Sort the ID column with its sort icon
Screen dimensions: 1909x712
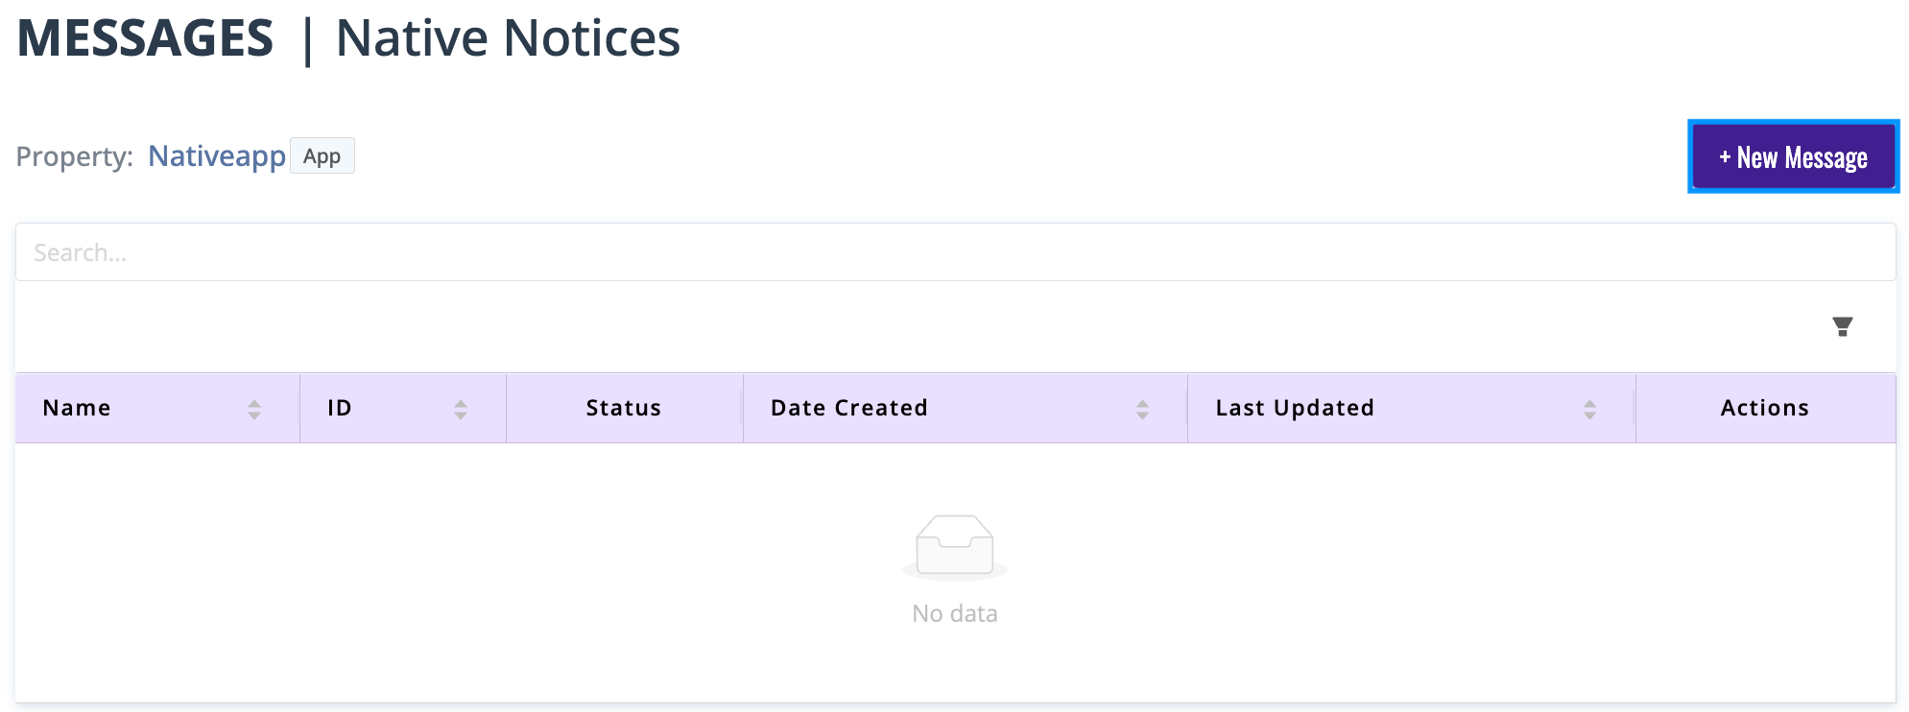pos(461,408)
